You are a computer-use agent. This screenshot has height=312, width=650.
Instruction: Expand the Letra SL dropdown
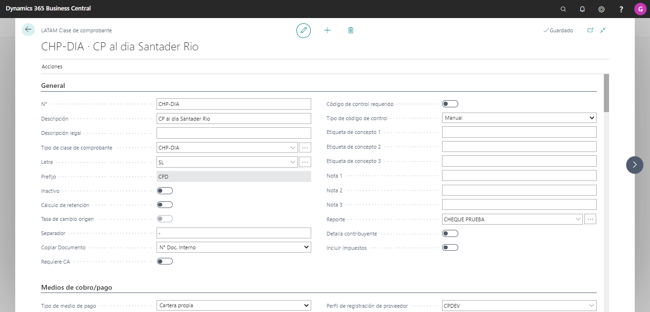(x=293, y=162)
